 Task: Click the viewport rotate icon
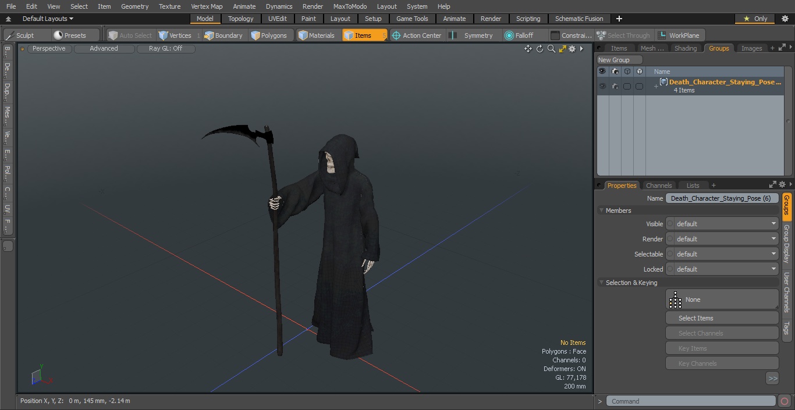540,49
